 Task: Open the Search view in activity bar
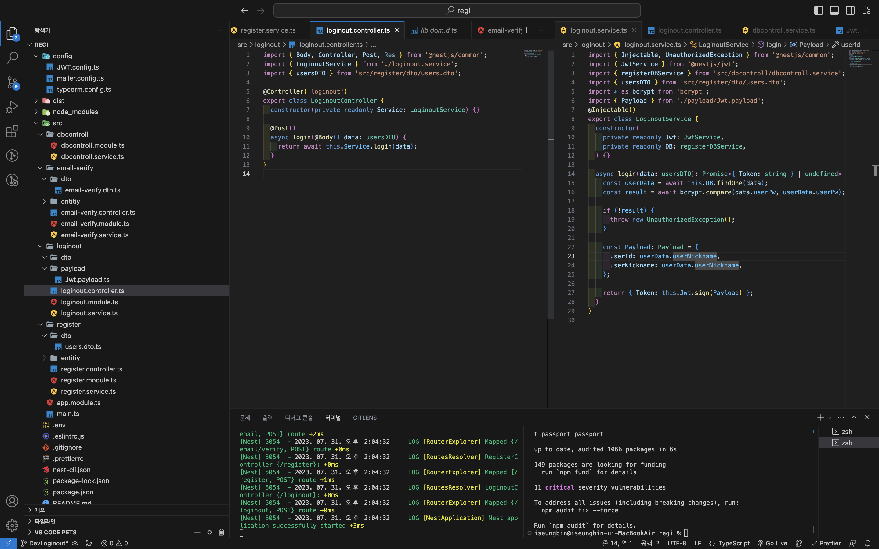[x=12, y=58]
